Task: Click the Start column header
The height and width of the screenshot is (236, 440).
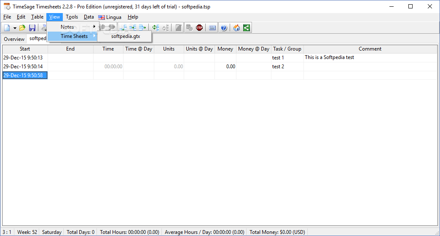Action: click(25, 49)
